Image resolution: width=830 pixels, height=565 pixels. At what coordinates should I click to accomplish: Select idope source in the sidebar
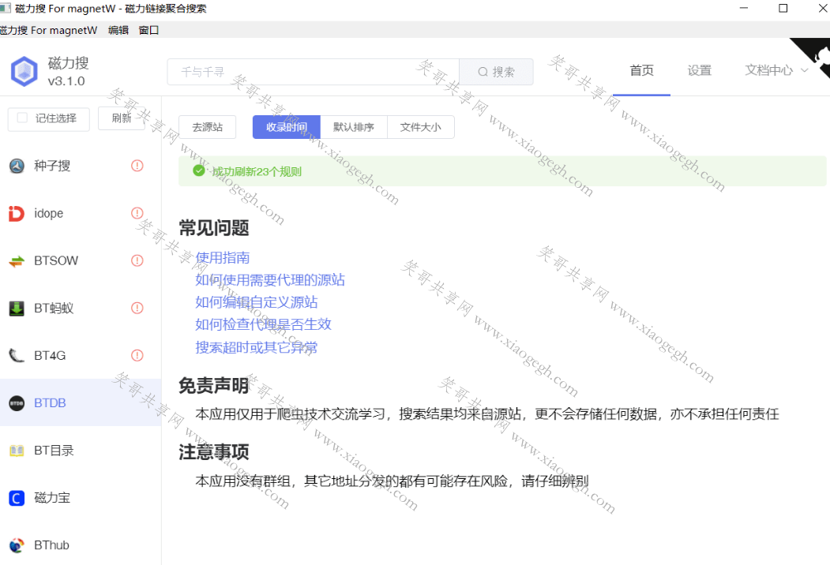tap(81, 213)
